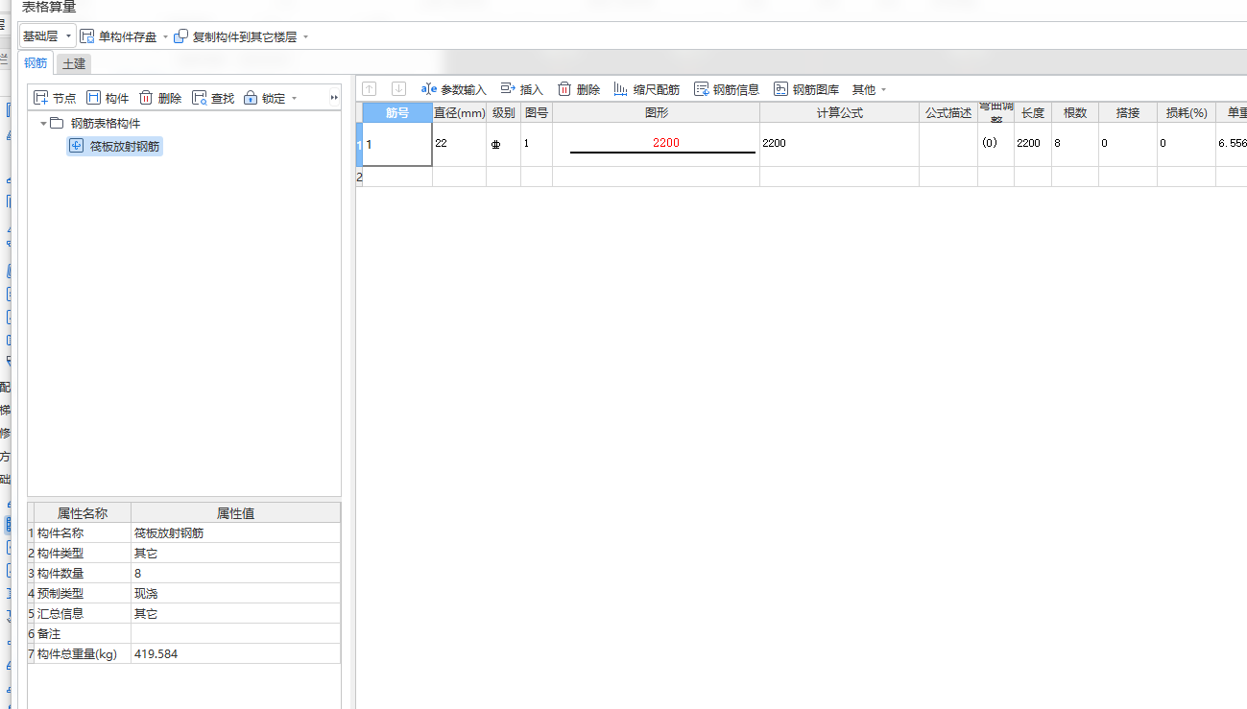Click 复制构件到其它楼层 copy icon
This screenshot has width=1247, height=709.
(x=180, y=36)
